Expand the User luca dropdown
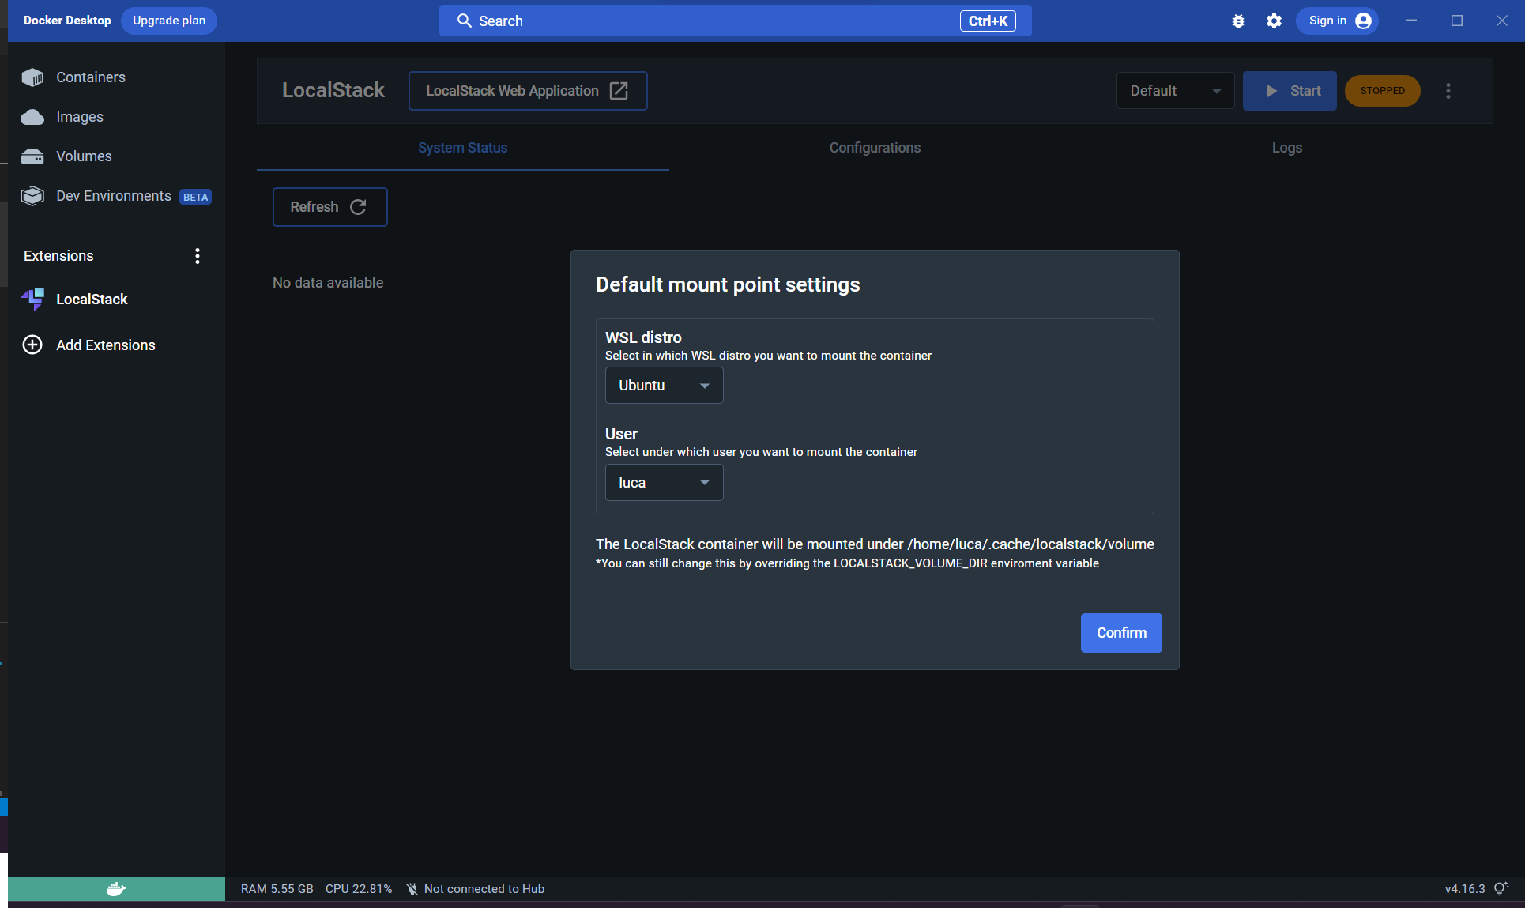Image resolution: width=1525 pixels, height=908 pixels. point(664,483)
